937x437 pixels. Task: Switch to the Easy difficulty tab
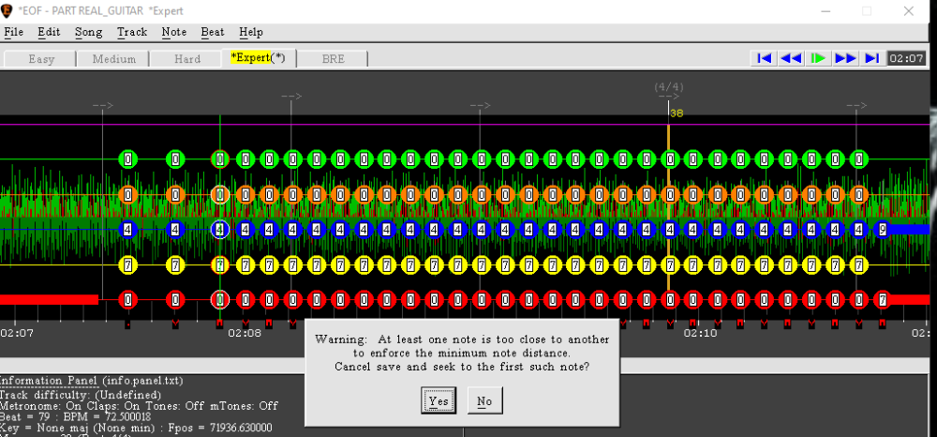41,58
